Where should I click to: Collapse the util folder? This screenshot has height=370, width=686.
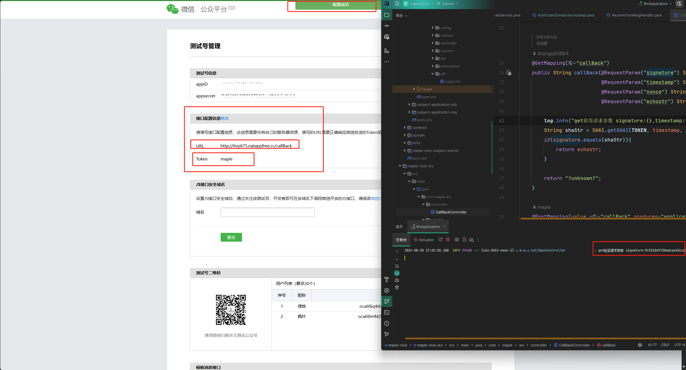pos(432,74)
